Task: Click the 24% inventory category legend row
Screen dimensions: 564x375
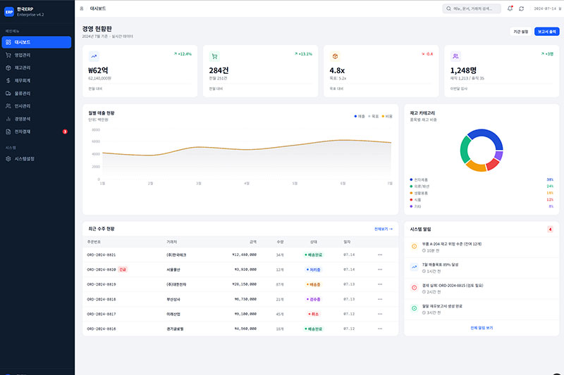Action: [x=482, y=186]
